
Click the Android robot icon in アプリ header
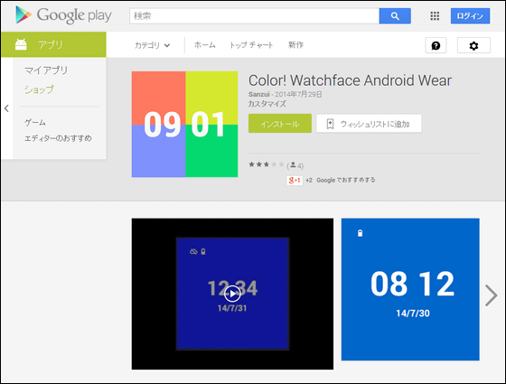coord(21,44)
